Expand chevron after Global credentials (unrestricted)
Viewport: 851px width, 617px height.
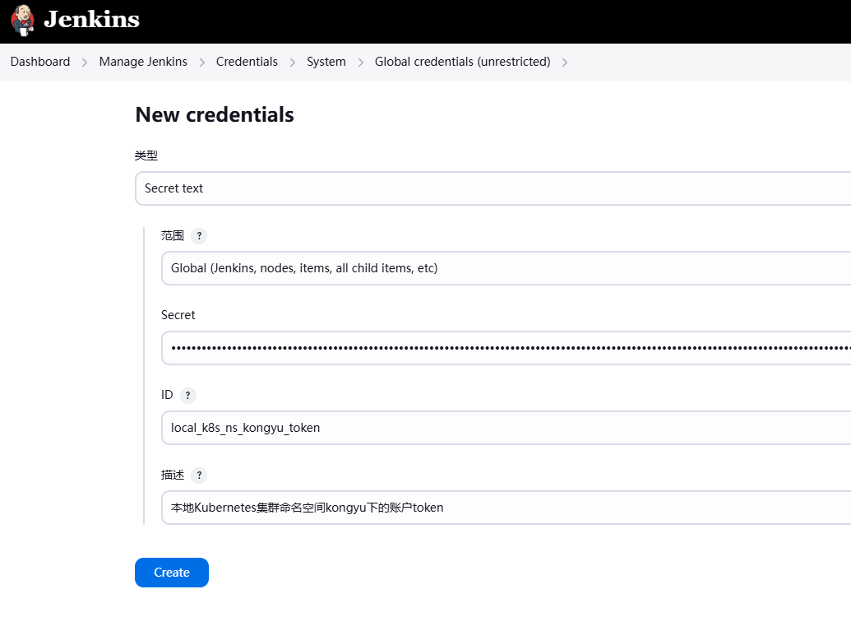pos(565,63)
